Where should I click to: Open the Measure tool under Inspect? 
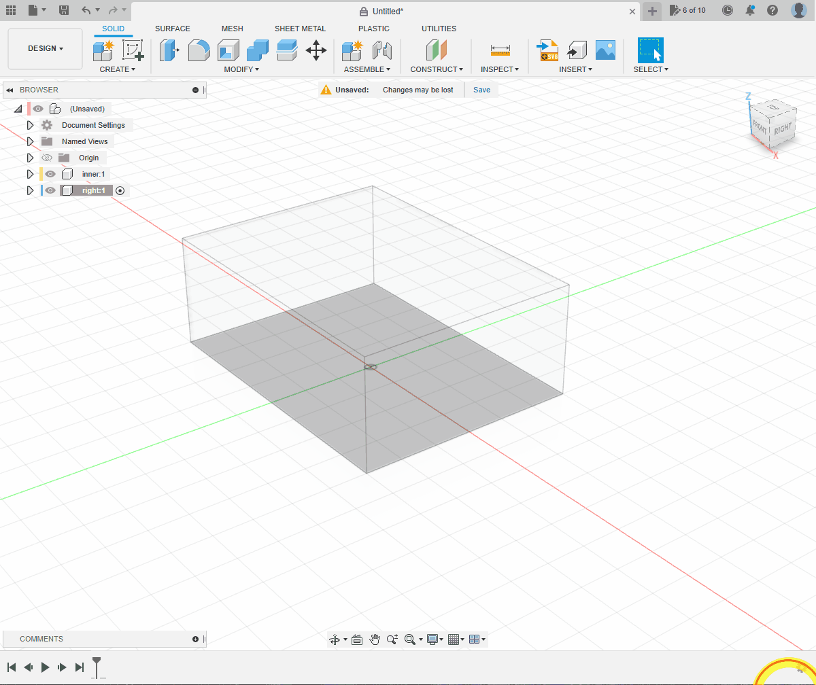[500, 51]
